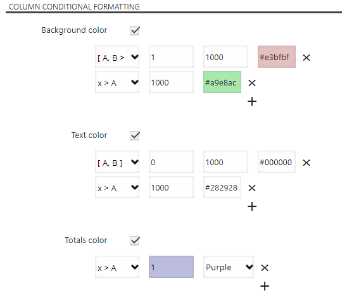Add a new background color rule
The width and height of the screenshot is (347, 300).
point(252,101)
